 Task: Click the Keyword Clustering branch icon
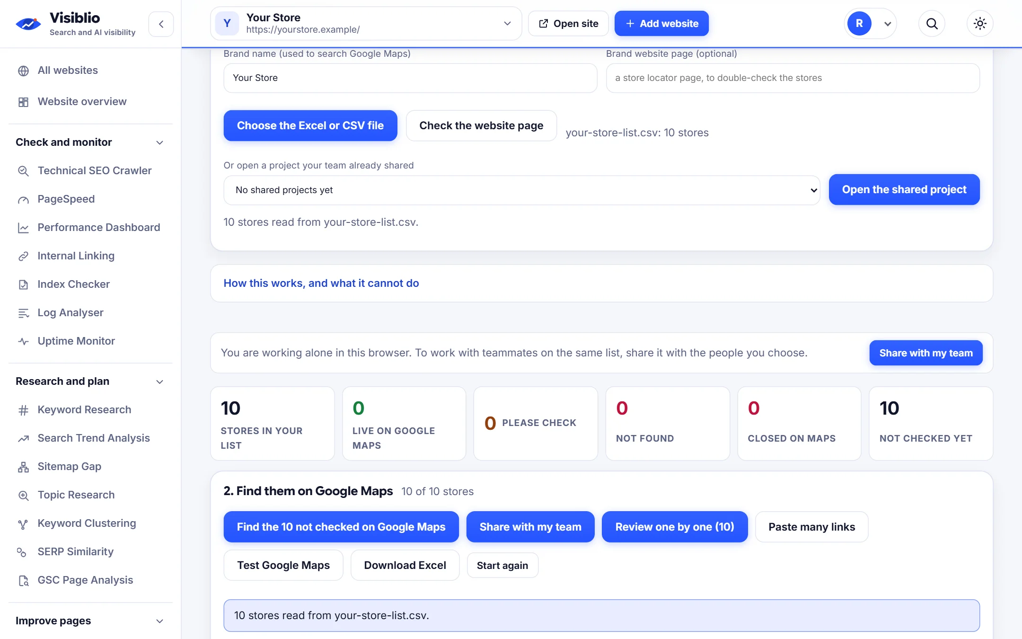(x=23, y=524)
